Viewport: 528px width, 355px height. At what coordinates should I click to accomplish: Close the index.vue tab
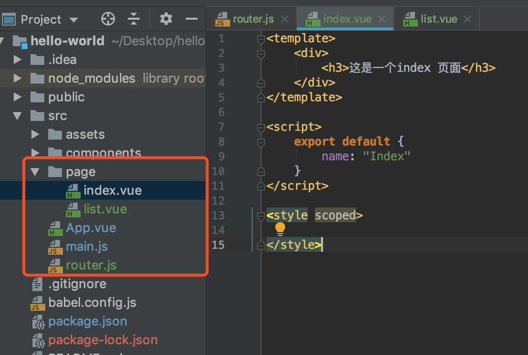382,19
